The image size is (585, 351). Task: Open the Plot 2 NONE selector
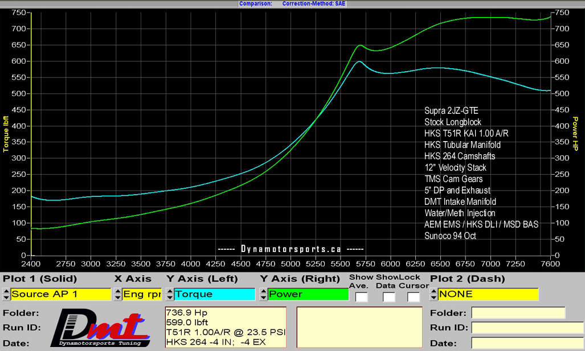488,294
